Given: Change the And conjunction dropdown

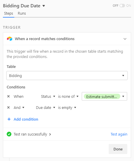Looking at the screenshot, I should tap(19, 108).
